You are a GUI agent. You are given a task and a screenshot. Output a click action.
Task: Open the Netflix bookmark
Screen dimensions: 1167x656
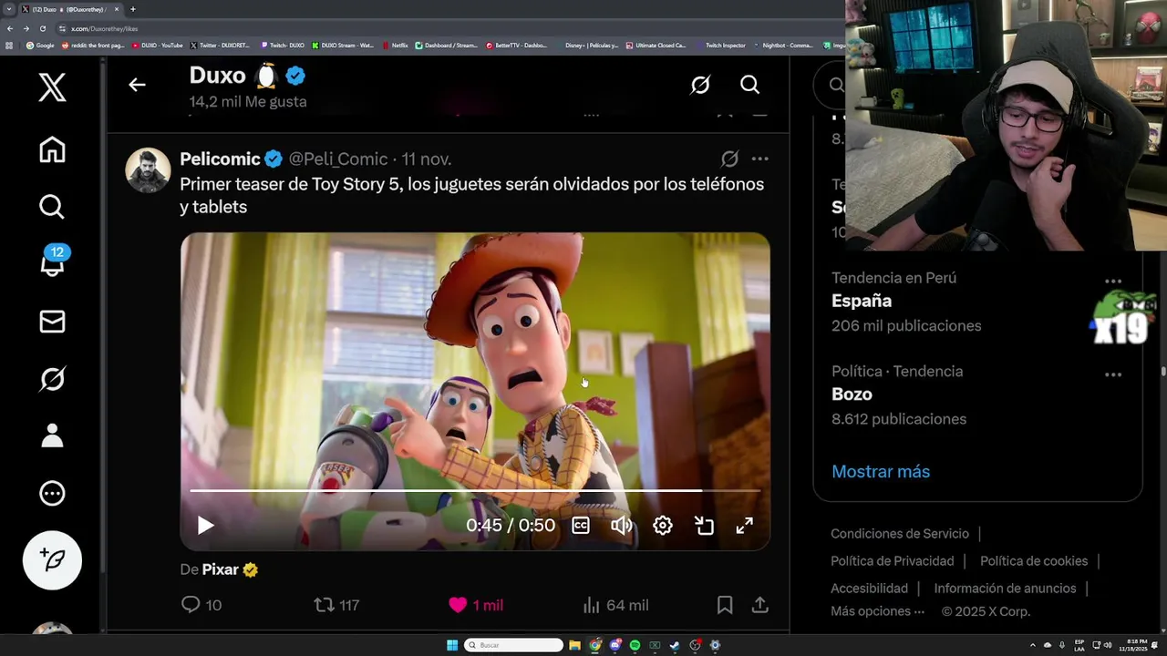coord(396,45)
